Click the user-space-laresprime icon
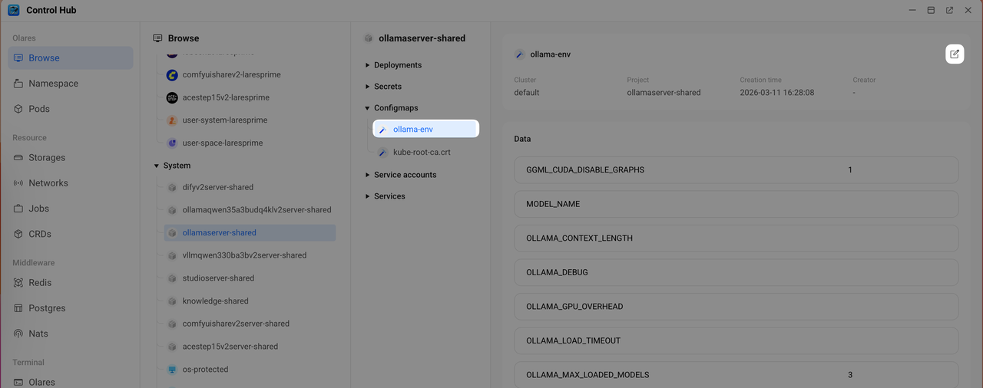The width and height of the screenshot is (983, 388). [x=172, y=143]
